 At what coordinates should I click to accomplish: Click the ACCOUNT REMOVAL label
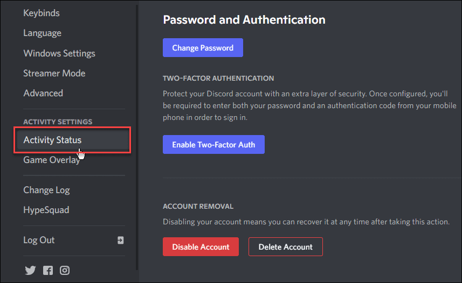tap(198, 206)
